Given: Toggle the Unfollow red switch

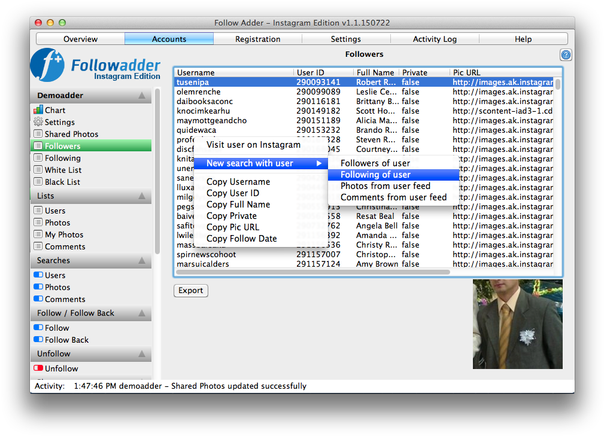Looking at the screenshot, I should pos(38,368).
